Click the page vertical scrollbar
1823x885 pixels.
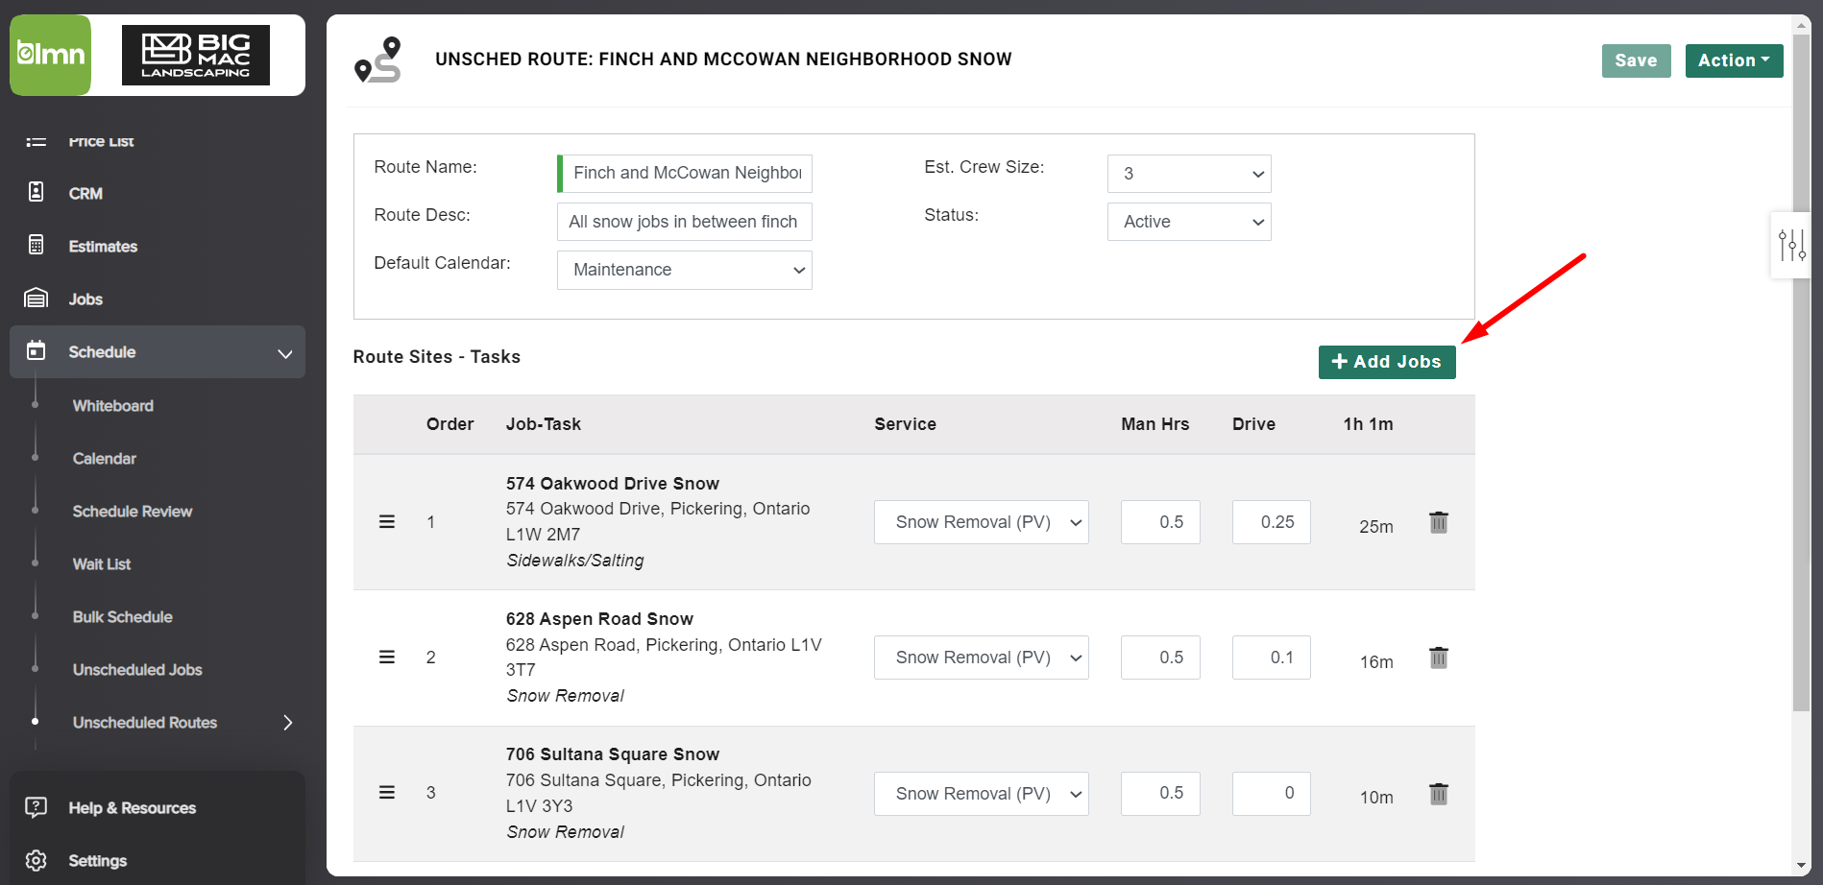pos(1802,374)
